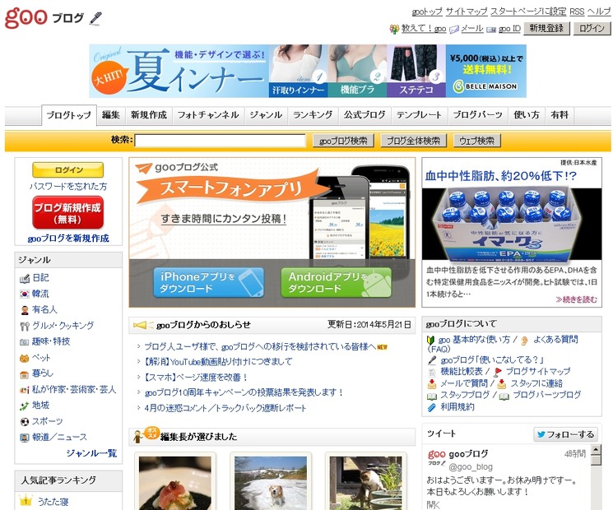Open 【解消】YouTube動画貼り付け notice

218,362
